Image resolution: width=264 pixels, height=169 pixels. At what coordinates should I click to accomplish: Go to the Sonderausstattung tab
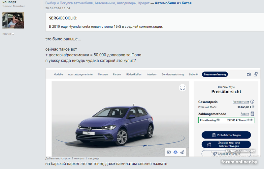click(173, 74)
